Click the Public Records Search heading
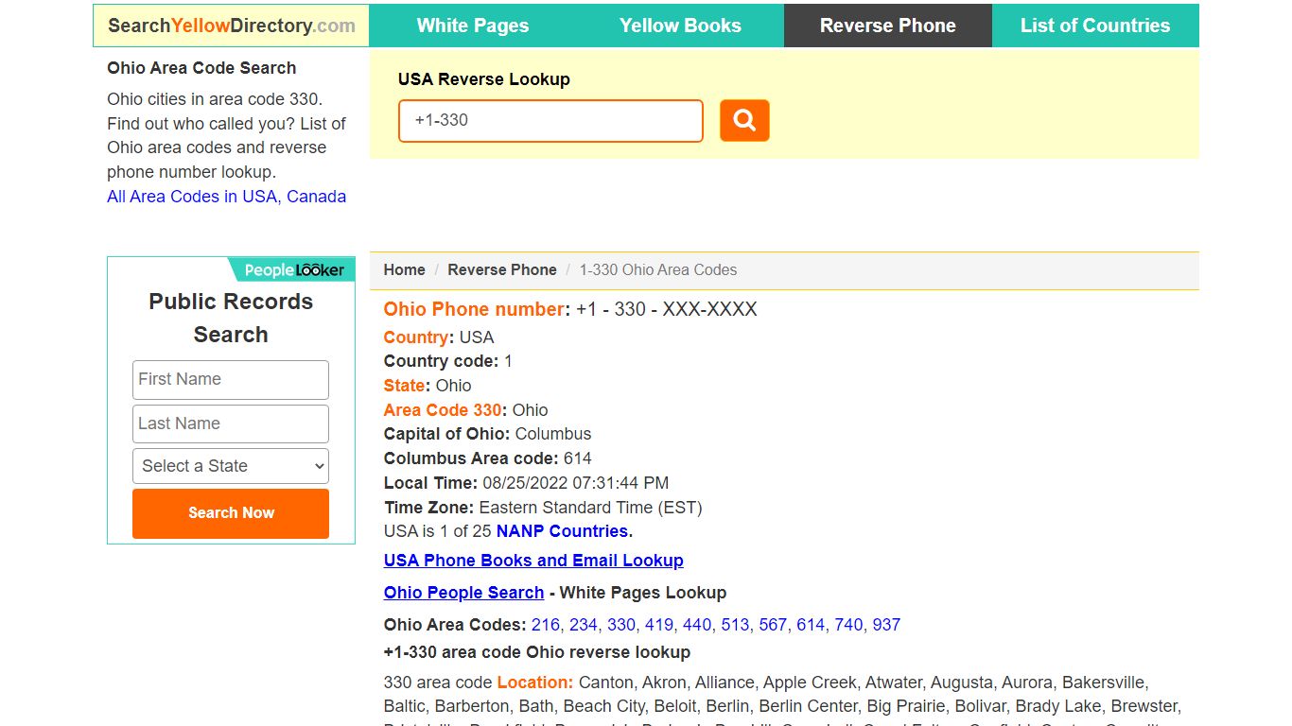The width and height of the screenshot is (1292, 726). point(231,318)
